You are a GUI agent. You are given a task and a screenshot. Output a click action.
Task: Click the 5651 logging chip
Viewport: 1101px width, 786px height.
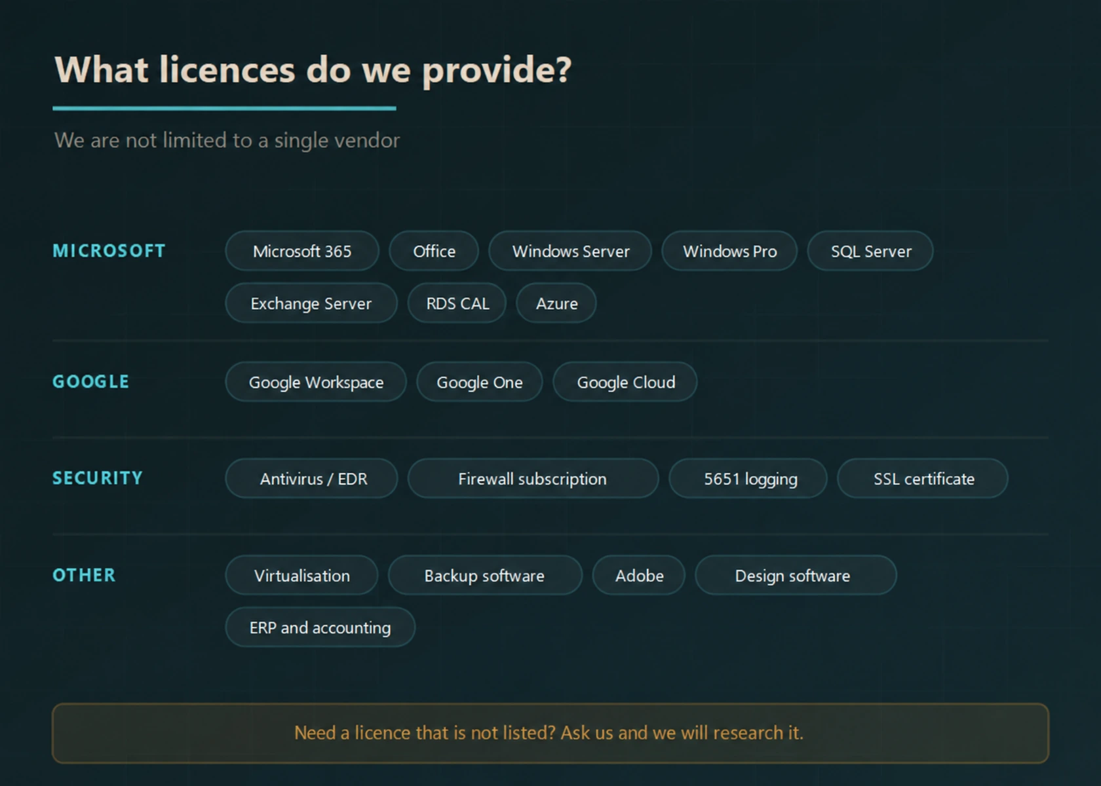coord(748,479)
